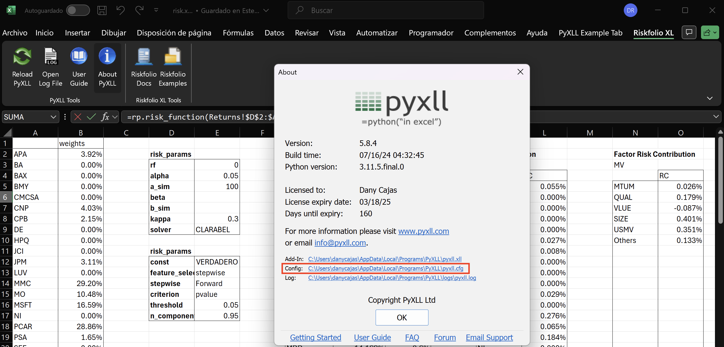This screenshot has width=724, height=347.
Task: Click OK in the About dialog
Action: coord(402,318)
